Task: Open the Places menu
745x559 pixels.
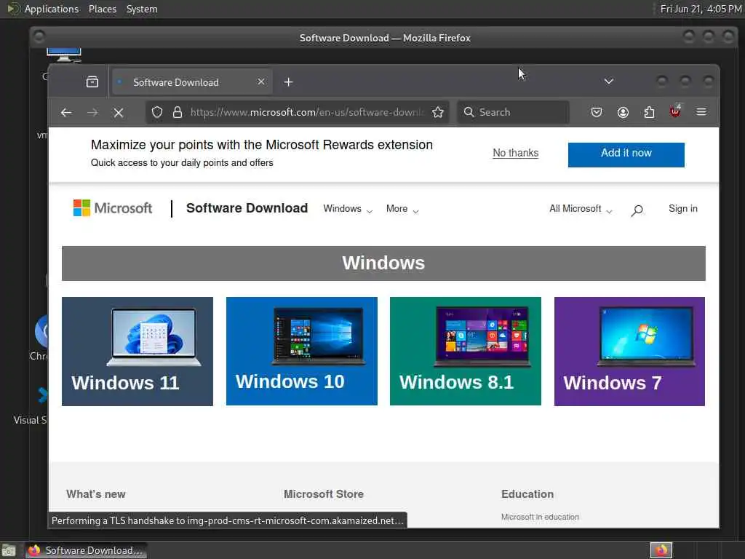Action: 103,9
